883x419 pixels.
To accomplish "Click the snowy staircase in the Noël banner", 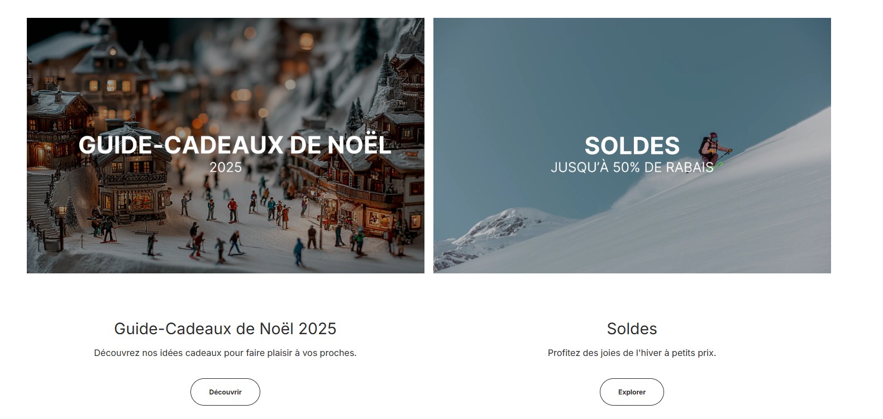I will pyautogui.click(x=42, y=206).
